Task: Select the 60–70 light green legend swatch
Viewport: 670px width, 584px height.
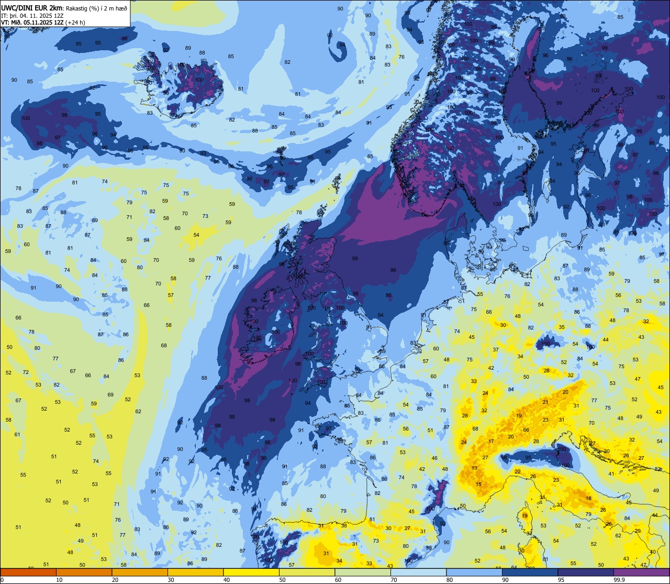Action: (x=363, y=572)
